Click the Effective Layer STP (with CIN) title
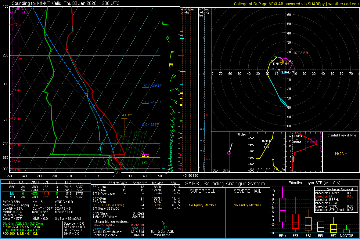360x239 pixels. tap(314, 183)
